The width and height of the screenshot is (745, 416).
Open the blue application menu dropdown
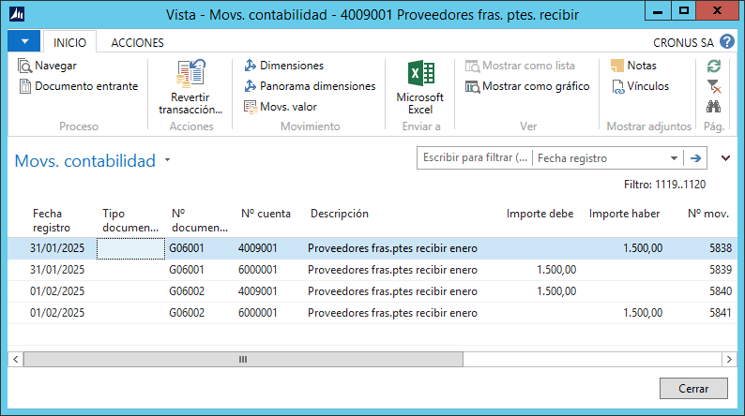[x=24, y=41]
